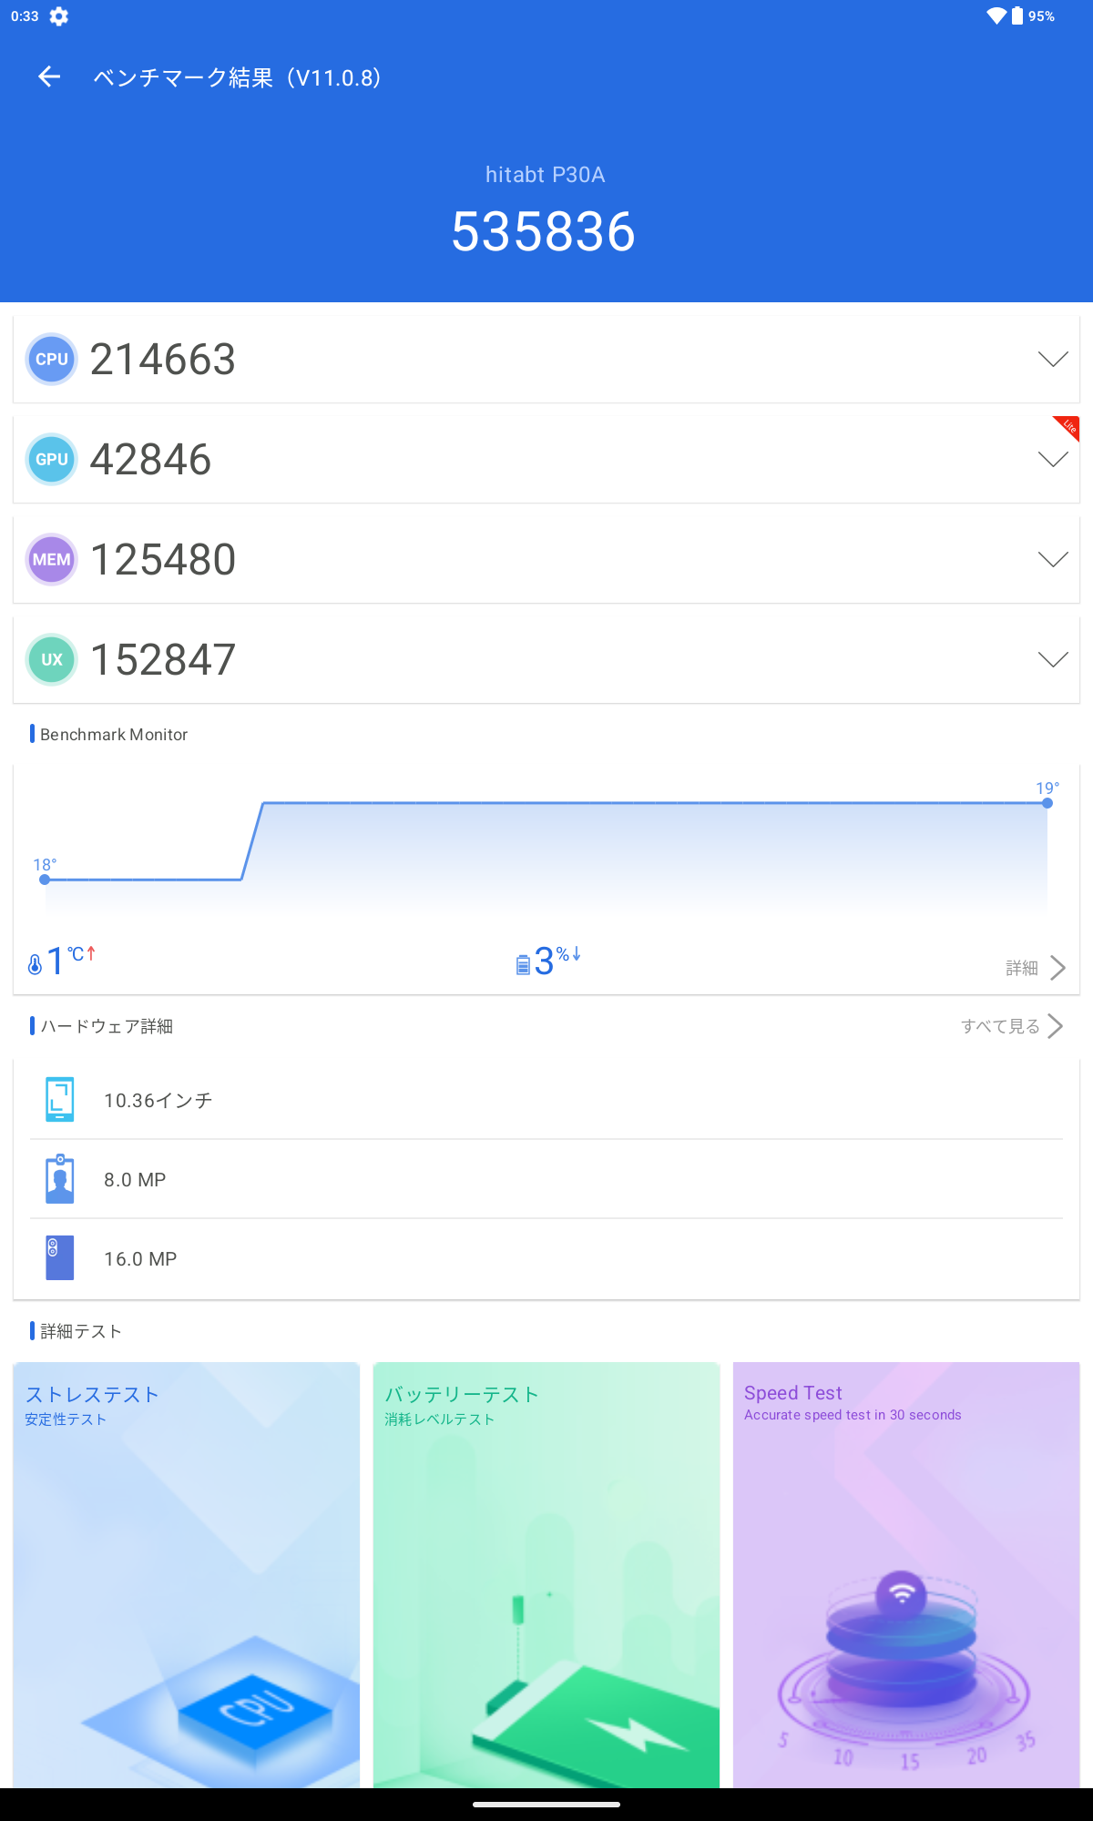Tap the 16.0 MP rear camera icon
Image resolution: width=1093 pixels, height=1821 pixels.
point(60,1258)
